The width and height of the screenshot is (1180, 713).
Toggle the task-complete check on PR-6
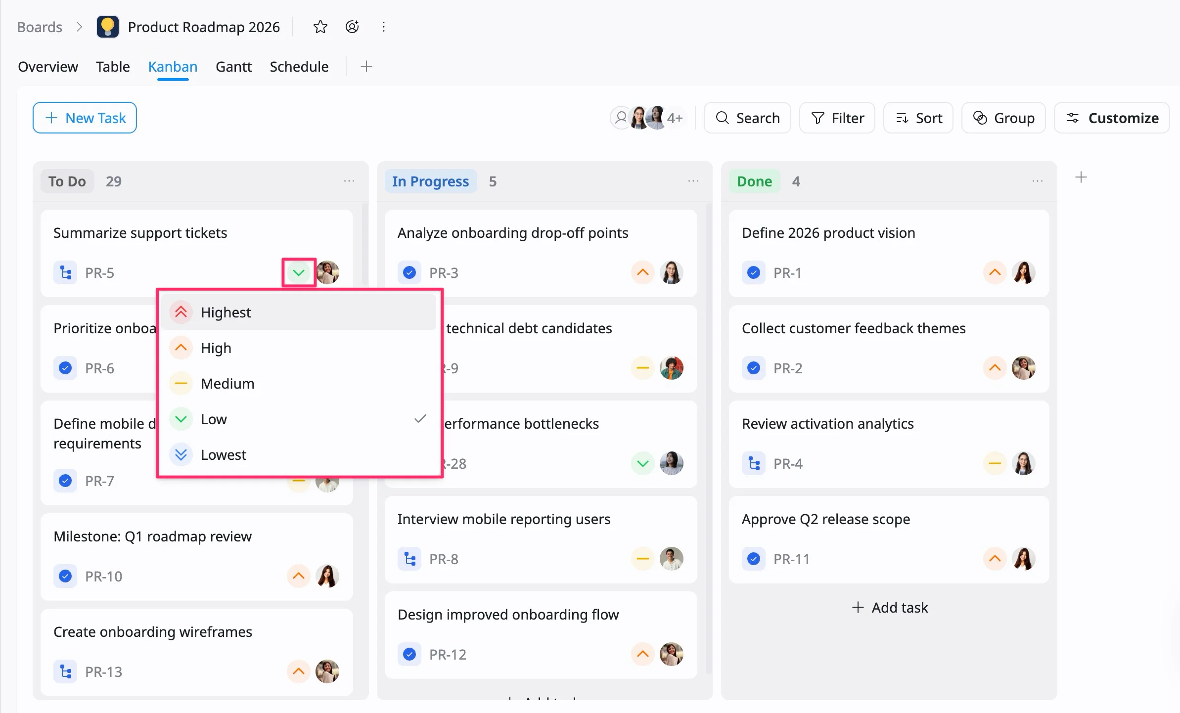click(65, 368)
